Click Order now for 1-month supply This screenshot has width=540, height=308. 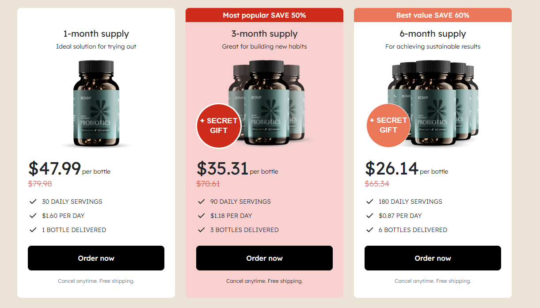click(x=96, y=258)
